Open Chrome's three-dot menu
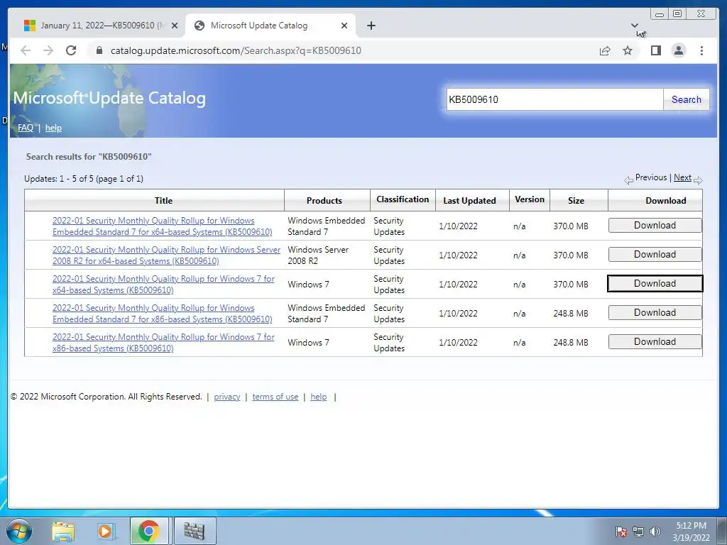This screenshot has width=727, height=545. pyautogui.click(x=701, y=50)
